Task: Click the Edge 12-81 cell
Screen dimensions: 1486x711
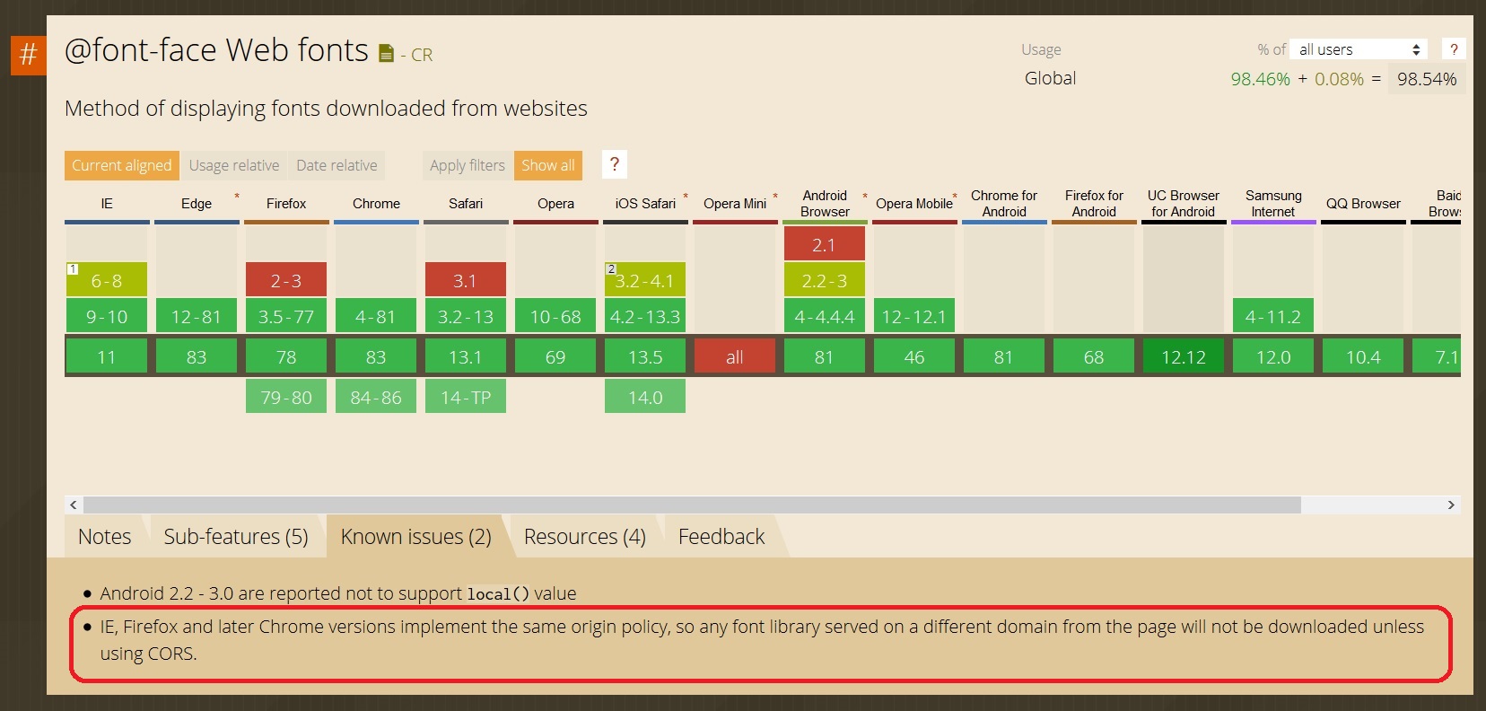Action: coord(197,315)
